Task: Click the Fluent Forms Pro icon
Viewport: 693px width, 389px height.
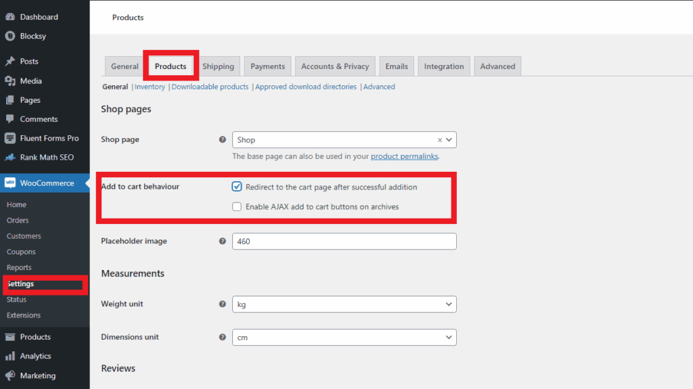Action: coord(9,138)
